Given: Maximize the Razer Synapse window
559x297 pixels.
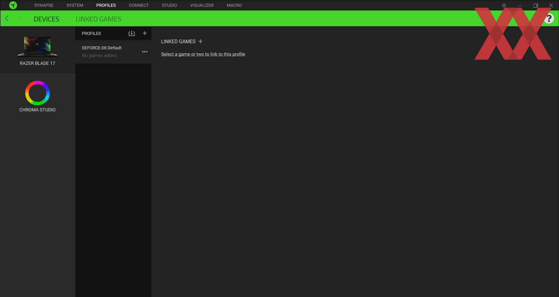Looking at the screenshot, I should 535,5.
